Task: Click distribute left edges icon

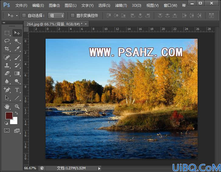Action: pos(185,15)
